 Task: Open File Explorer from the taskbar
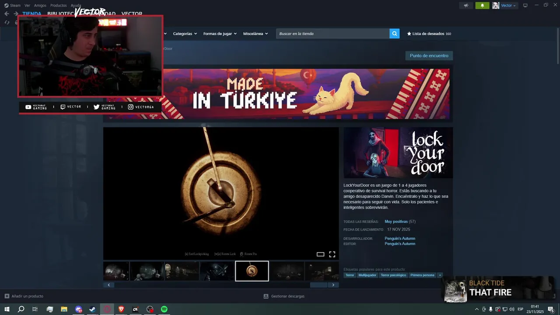tap(64, 309)
